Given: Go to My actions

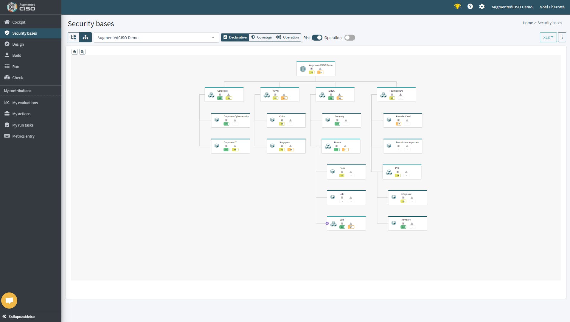Looking at the screenshot, I should pos(31,114).
